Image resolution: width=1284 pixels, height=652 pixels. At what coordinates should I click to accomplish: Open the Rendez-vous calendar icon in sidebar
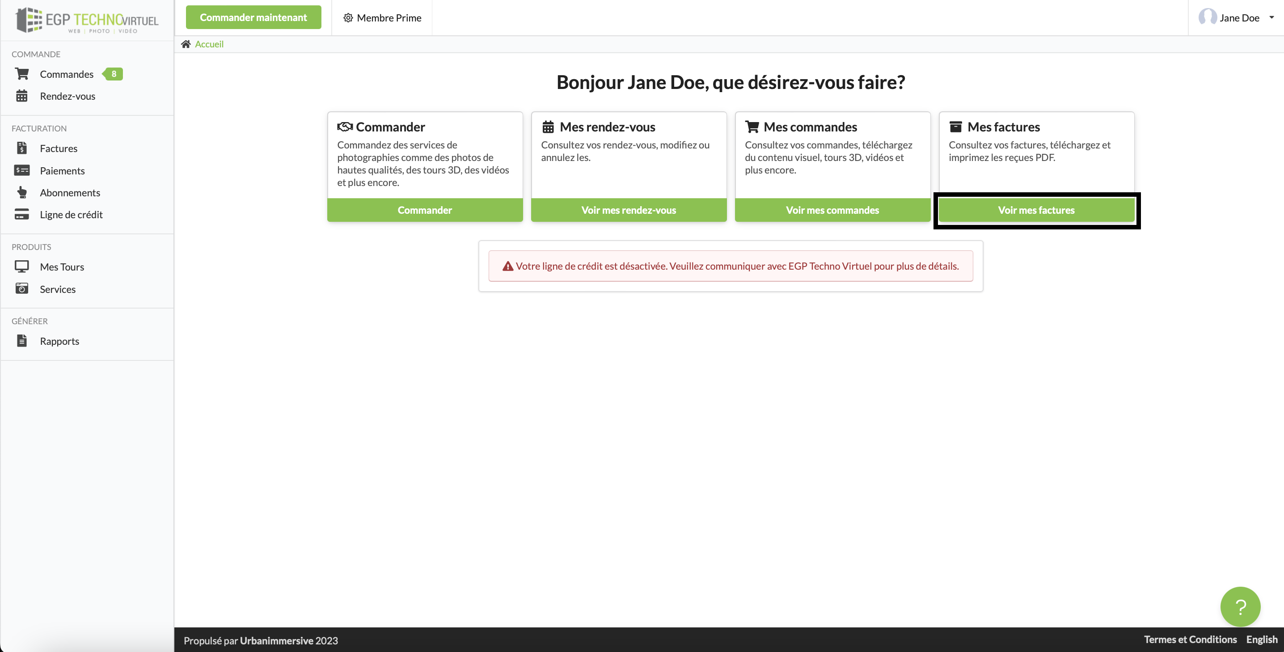tap(21, 96)
